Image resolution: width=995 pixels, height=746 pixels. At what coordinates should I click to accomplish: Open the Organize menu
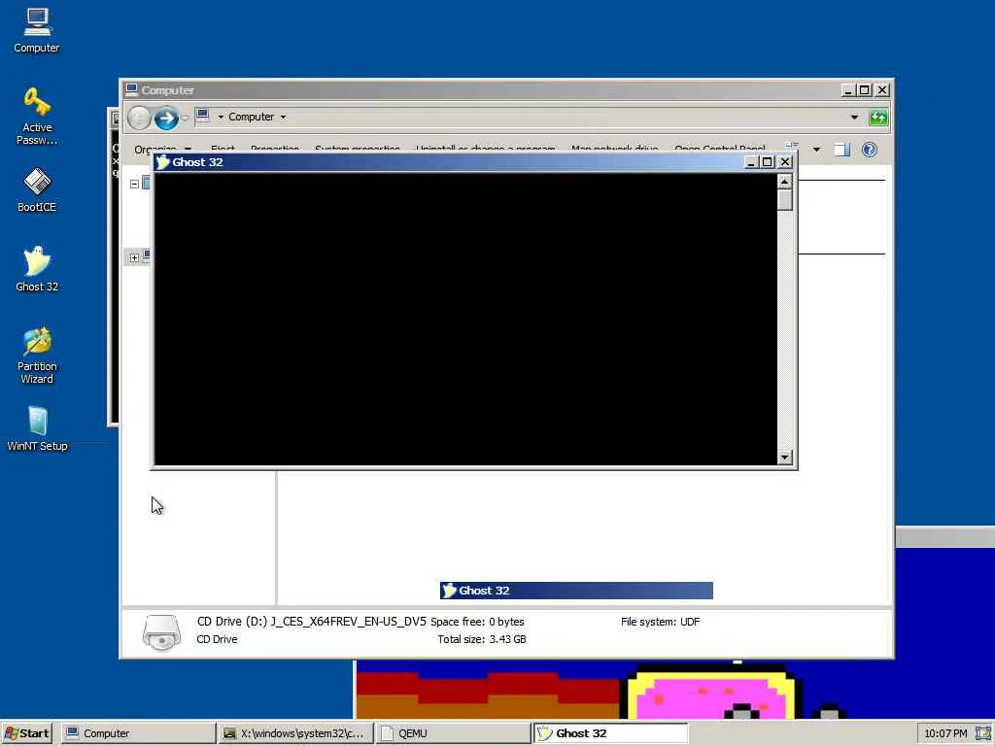[162, 150]
